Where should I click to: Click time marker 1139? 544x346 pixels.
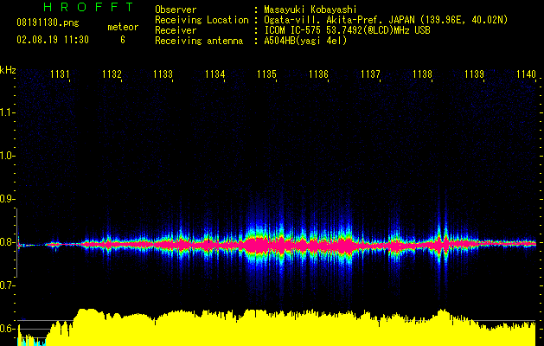tap(474, 74)
